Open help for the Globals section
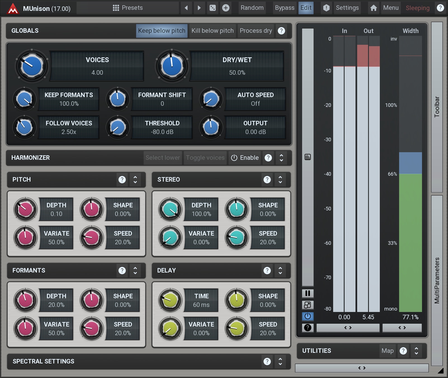Image resolution: width=448 pixels, height=378 pixels. point(281,31)
